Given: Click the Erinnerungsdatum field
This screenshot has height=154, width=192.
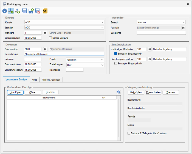Looking at the screenshot, I should (33, 70).
